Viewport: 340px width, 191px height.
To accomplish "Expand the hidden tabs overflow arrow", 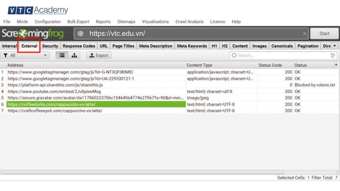I will click(x=334, y=46).
